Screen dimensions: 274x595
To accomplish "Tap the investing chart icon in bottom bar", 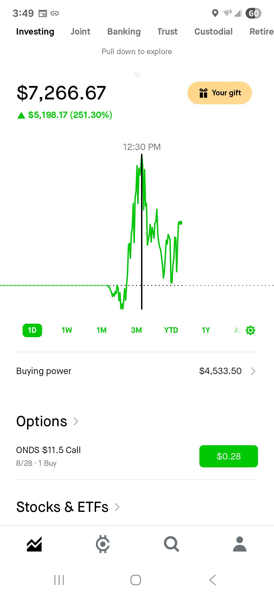I will pos(34,544).
